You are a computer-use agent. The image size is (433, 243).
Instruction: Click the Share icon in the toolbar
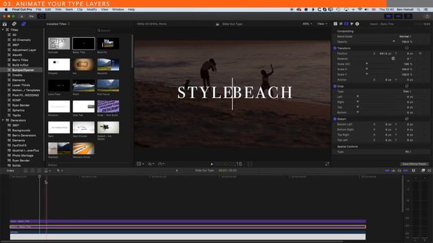pyautogui.click(x=427, y=16)
